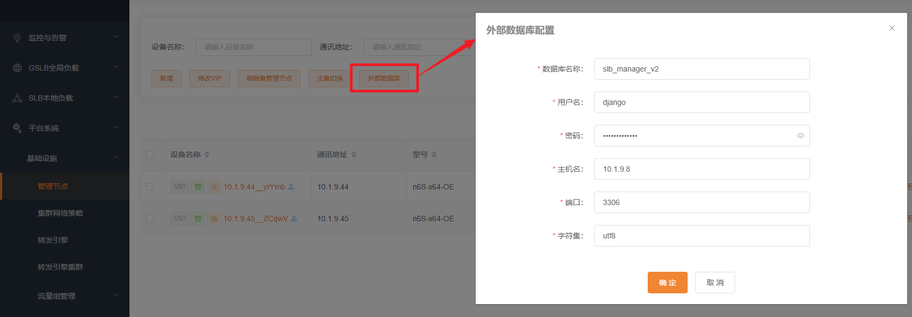
Task: Focus the 密码 input field
Action: tap(702, 136)
